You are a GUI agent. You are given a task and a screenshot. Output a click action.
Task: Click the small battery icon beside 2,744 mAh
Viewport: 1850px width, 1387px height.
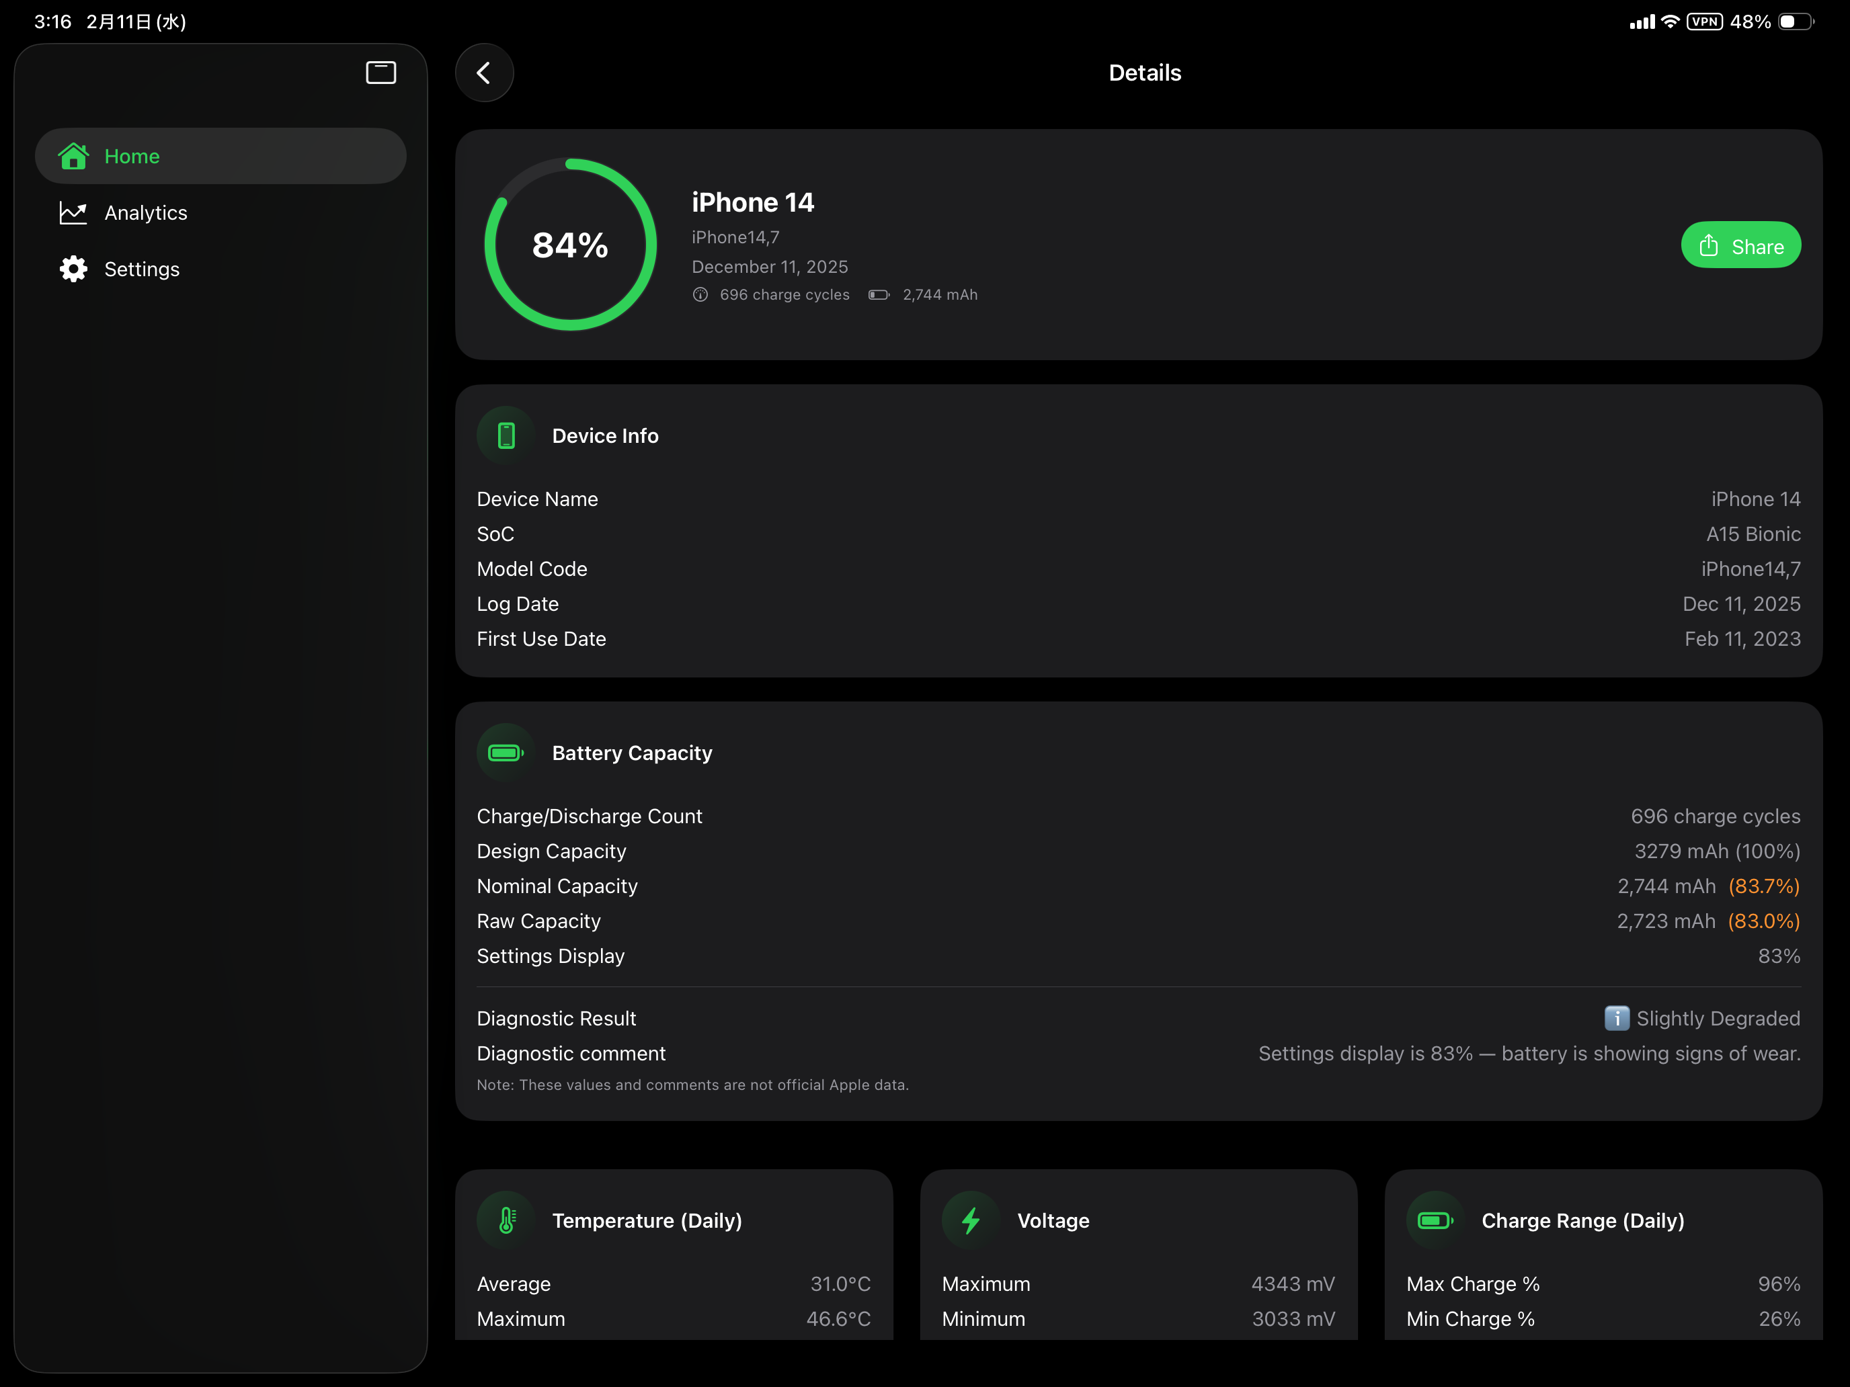[878, 295]
